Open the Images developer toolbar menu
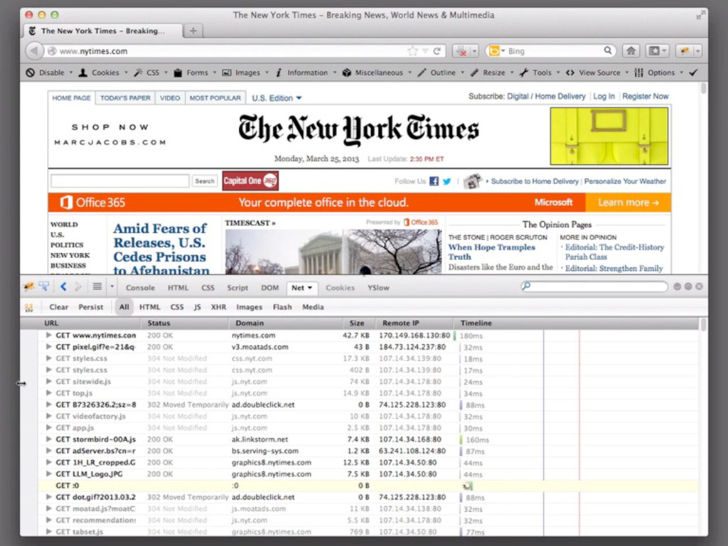728x546 pixels. click(245, 73)
